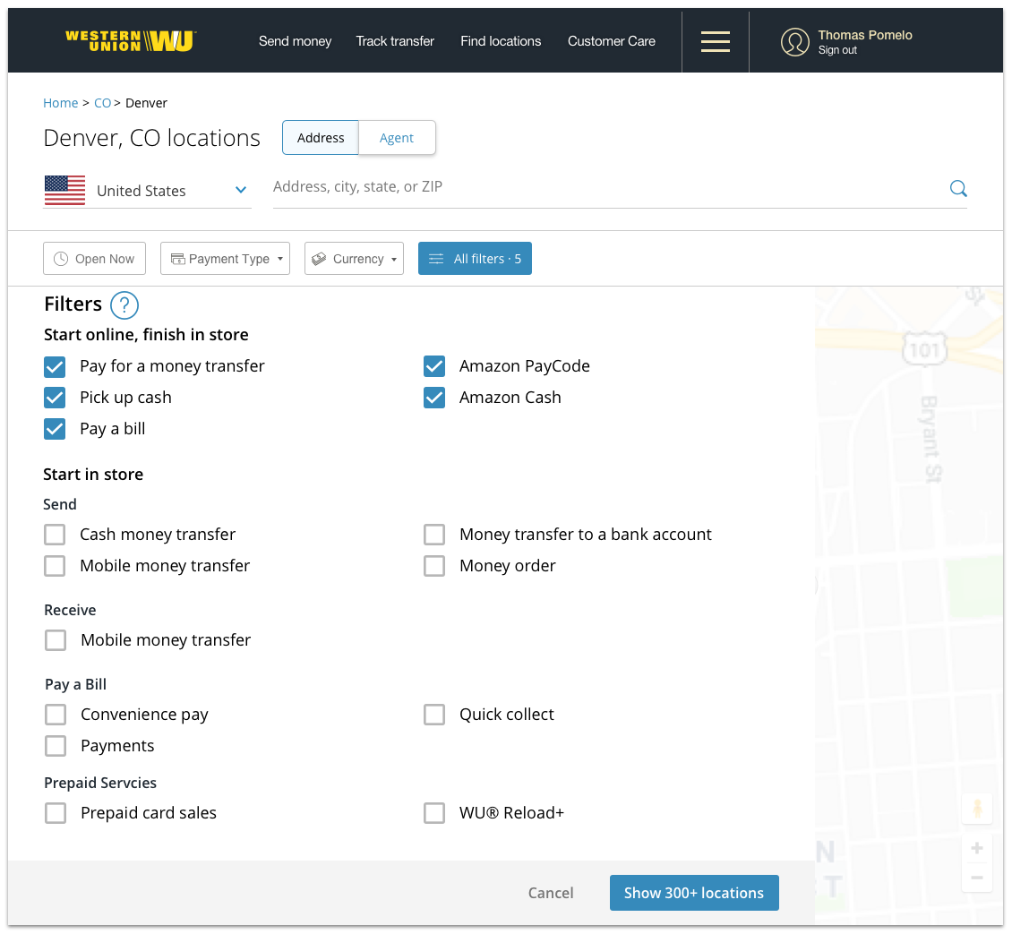Open Filters help question mark icon
The image size is (1012, 934).
pyautogui.click(x=124, y=304)
